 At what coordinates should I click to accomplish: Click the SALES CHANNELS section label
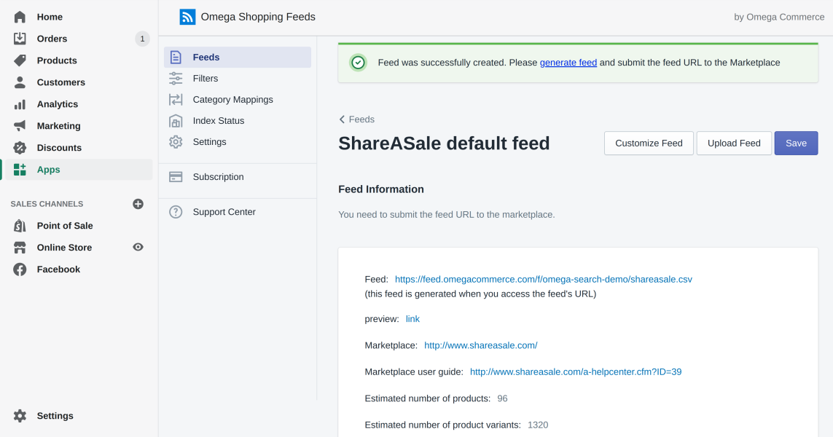click(x=47, y=204)
